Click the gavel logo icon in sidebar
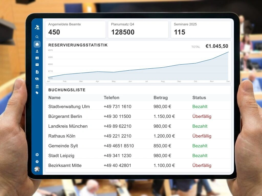 (x=37, y=27)
